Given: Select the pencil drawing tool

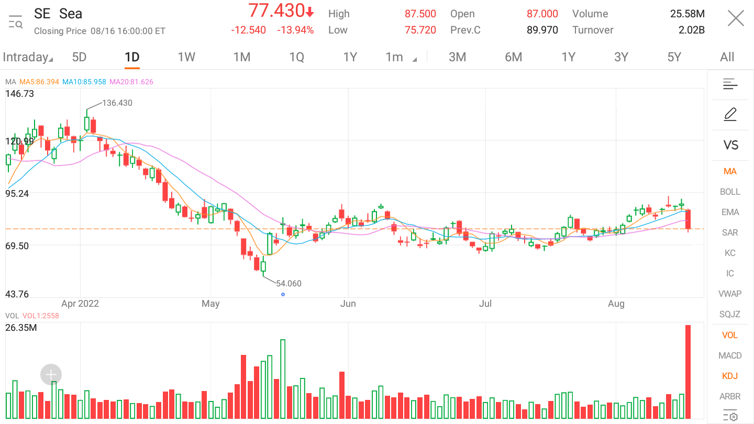Looking at the screenshot, I should coord(730,114).
